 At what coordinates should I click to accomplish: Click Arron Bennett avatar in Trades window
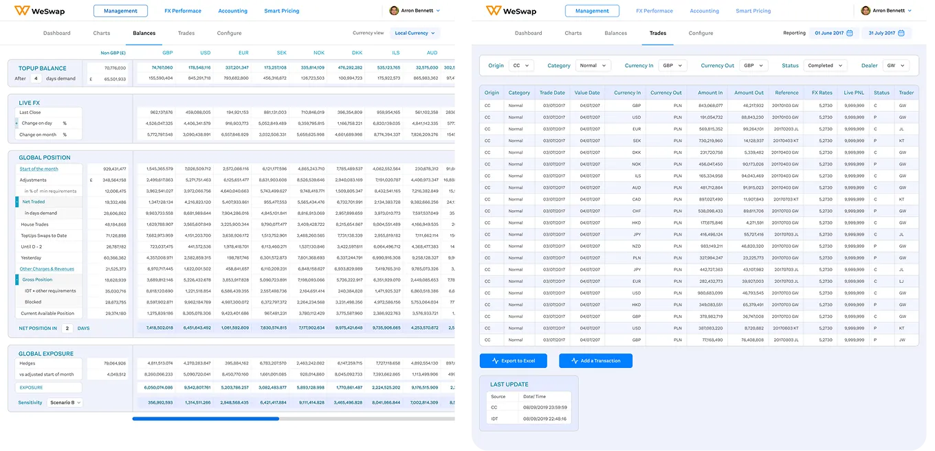pyautogui.click(x=866, y=11)
